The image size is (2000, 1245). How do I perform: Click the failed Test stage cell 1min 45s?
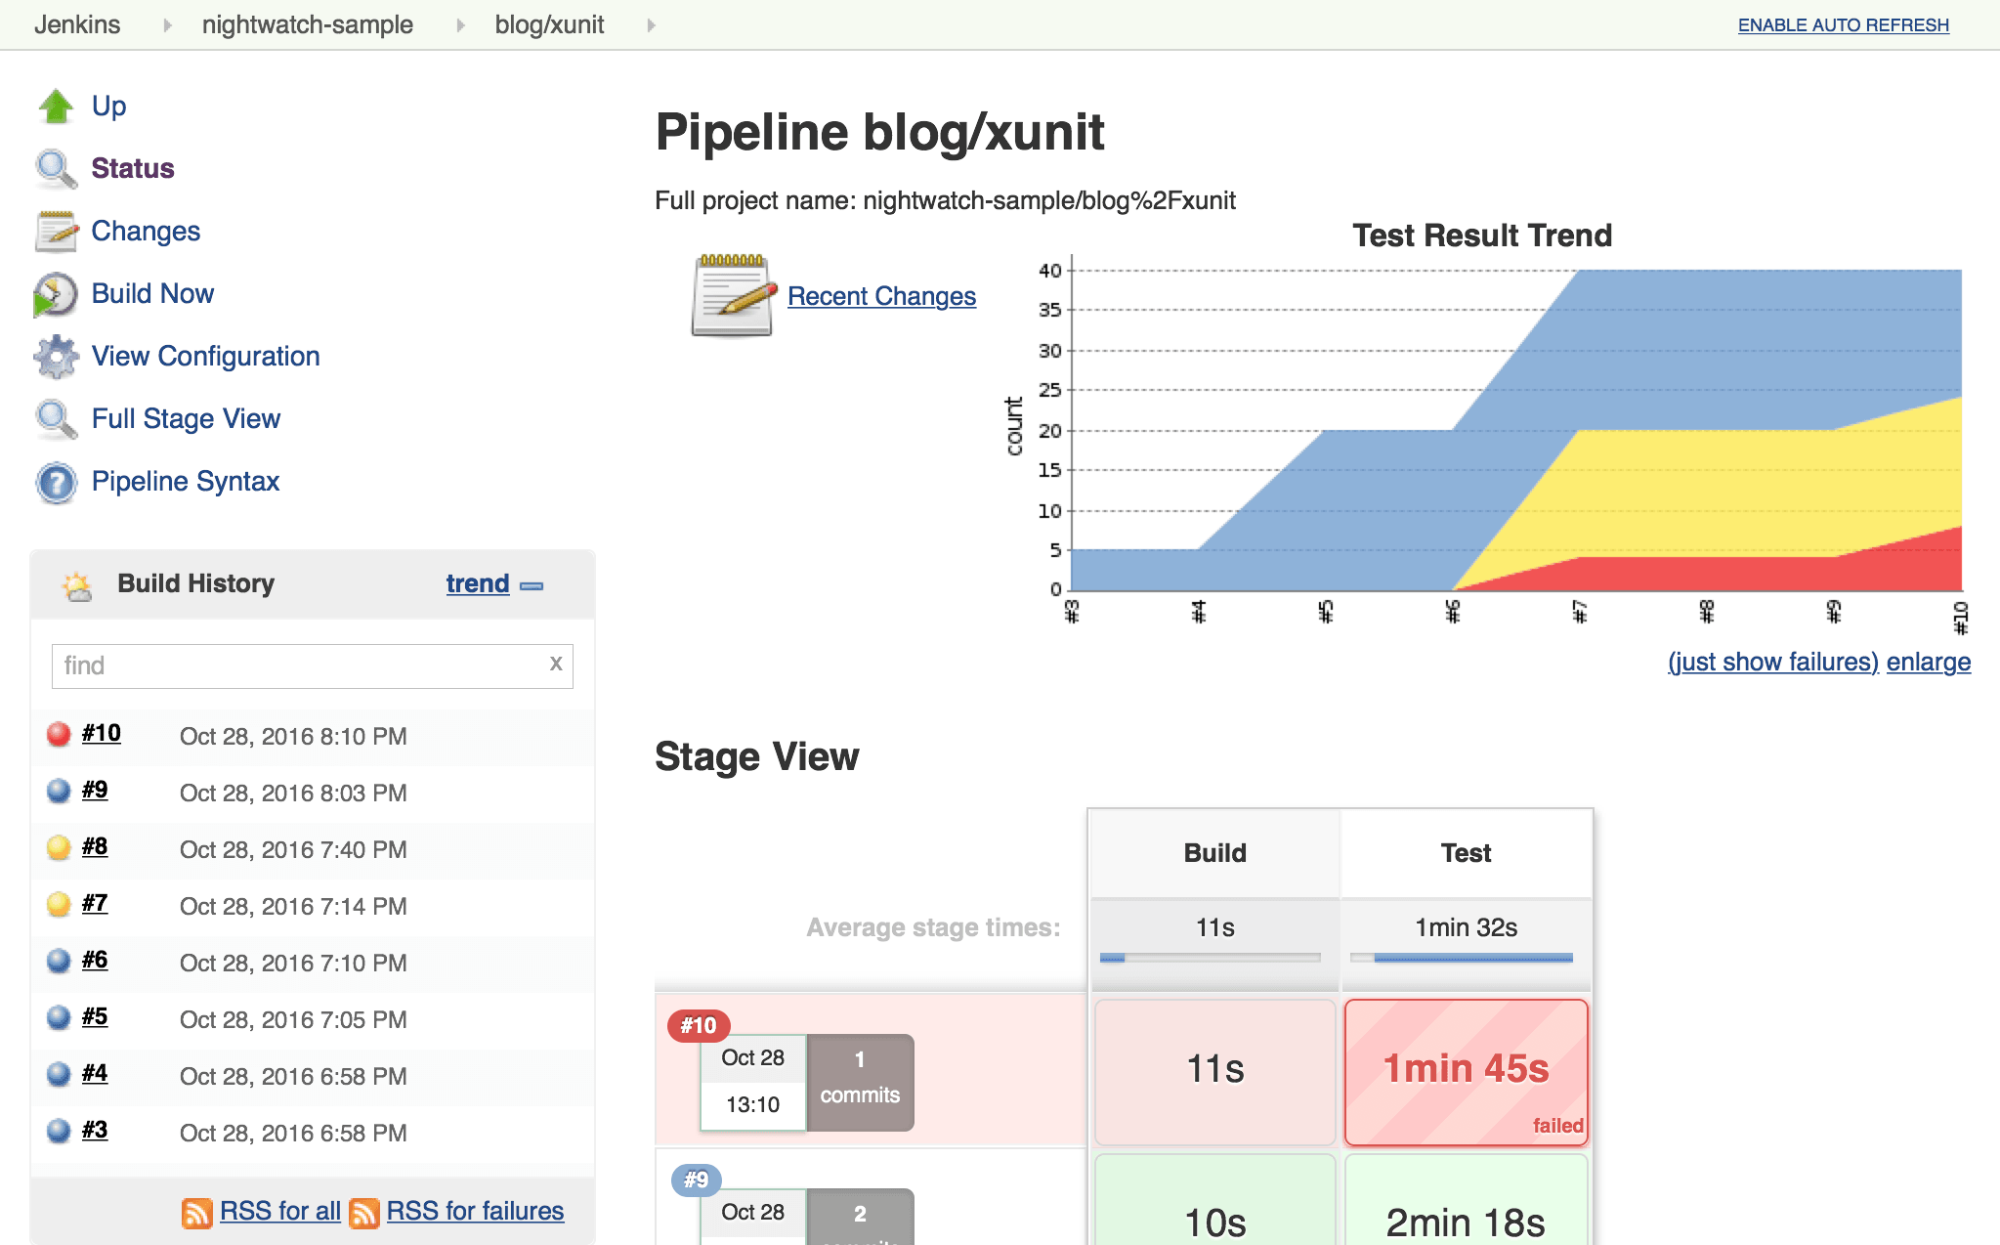tap(1466, 1071)
